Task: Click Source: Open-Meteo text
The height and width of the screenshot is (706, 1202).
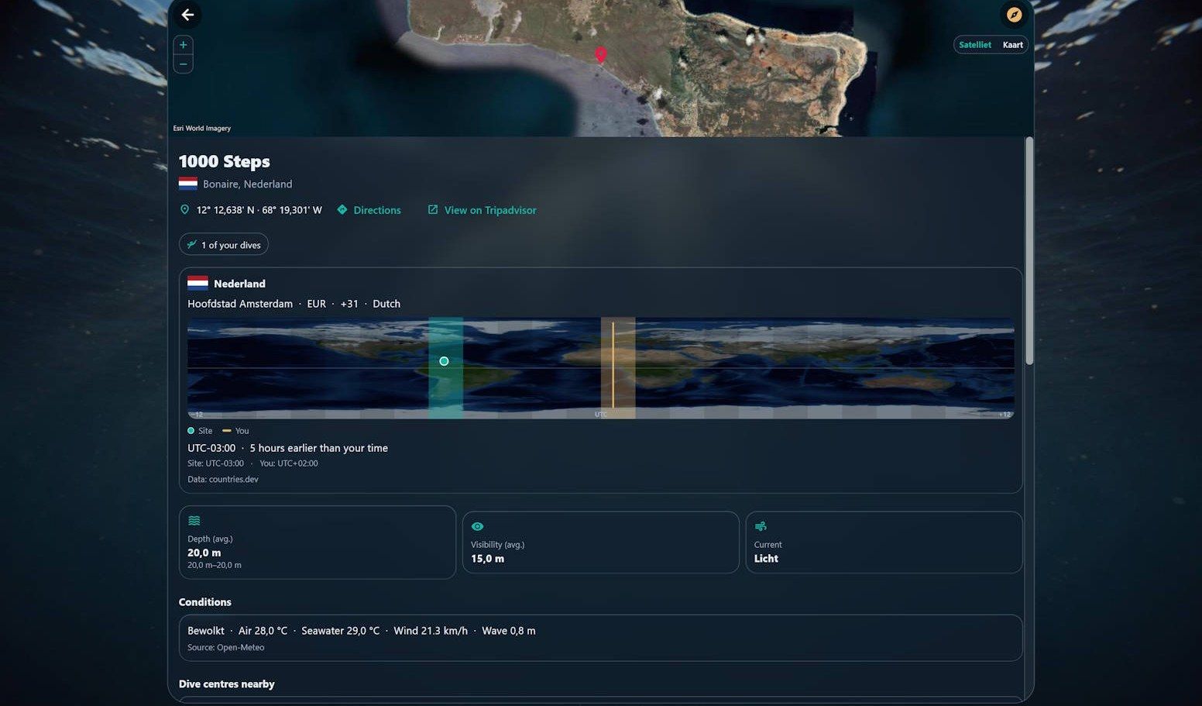Action: click(226, 647)
